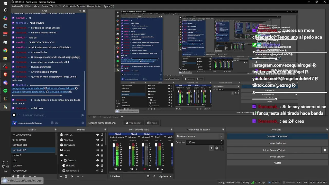Show the fondotransp source
This screenshot has height=185, width=329.
coord(98,171)
